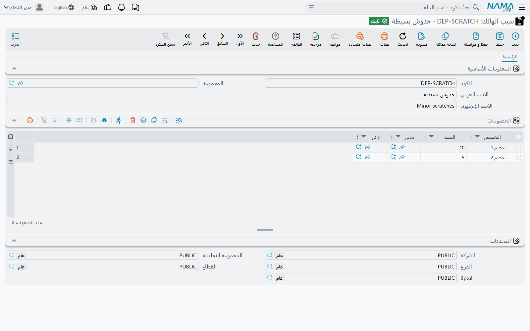Click the عام company selector in header

[89, 7]
